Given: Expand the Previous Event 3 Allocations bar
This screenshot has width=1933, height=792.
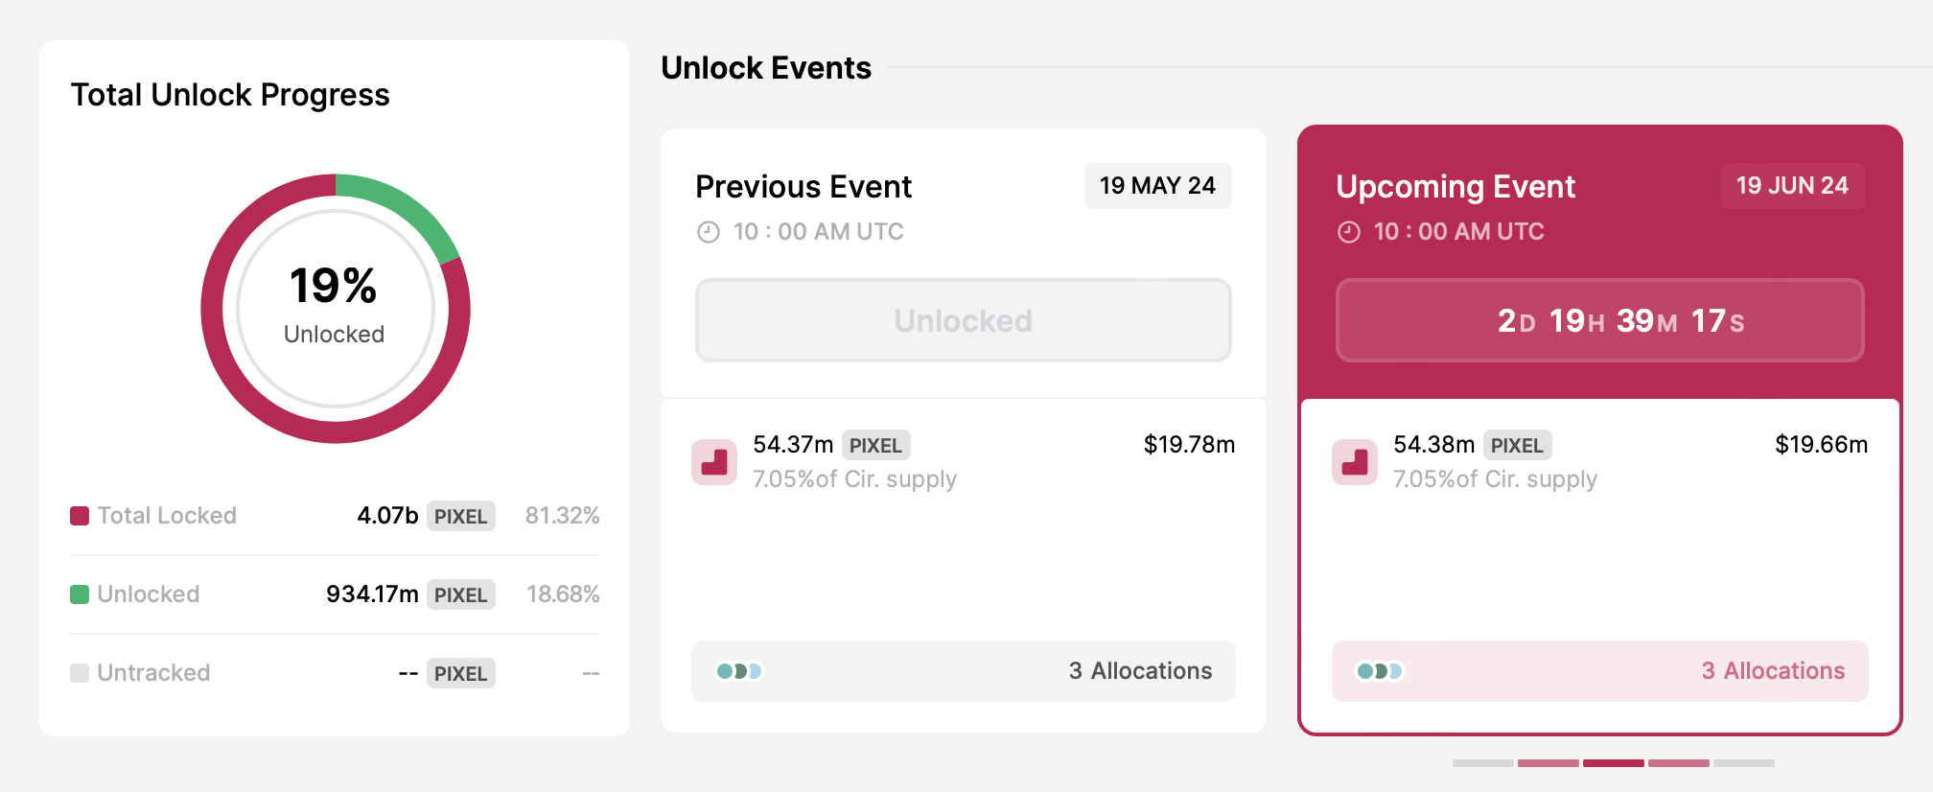Looking at the screenshot, I should pyautogui.click(x=964, y=671).
